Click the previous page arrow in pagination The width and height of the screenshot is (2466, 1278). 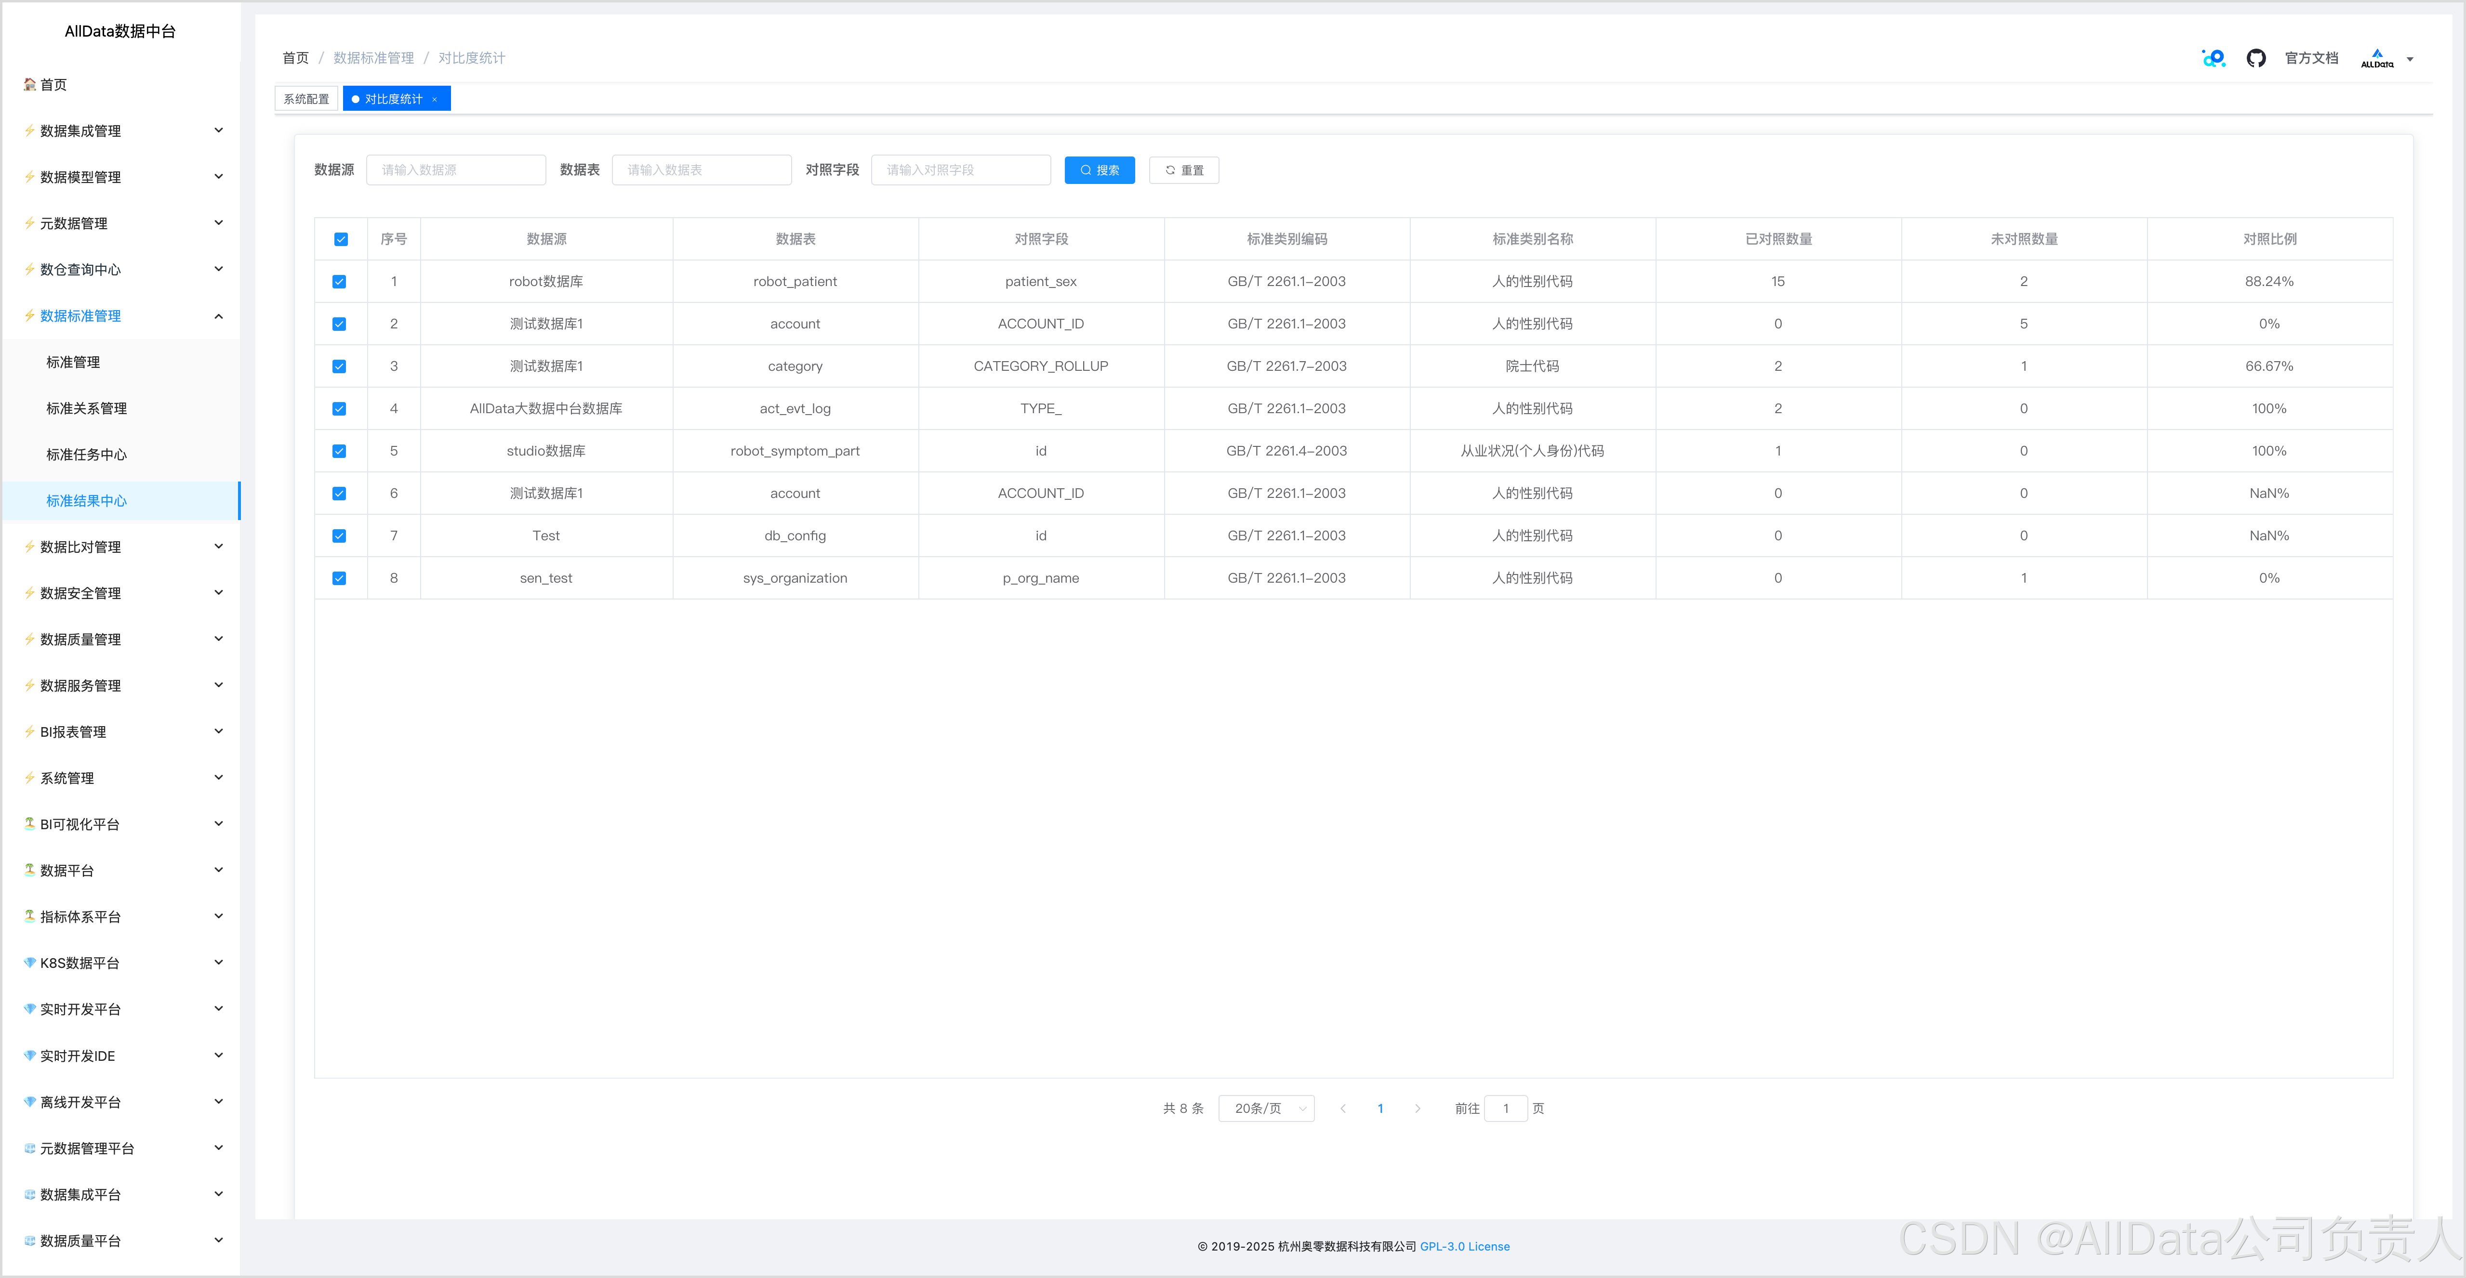pyautogui.click(x=1343, y=1108)
